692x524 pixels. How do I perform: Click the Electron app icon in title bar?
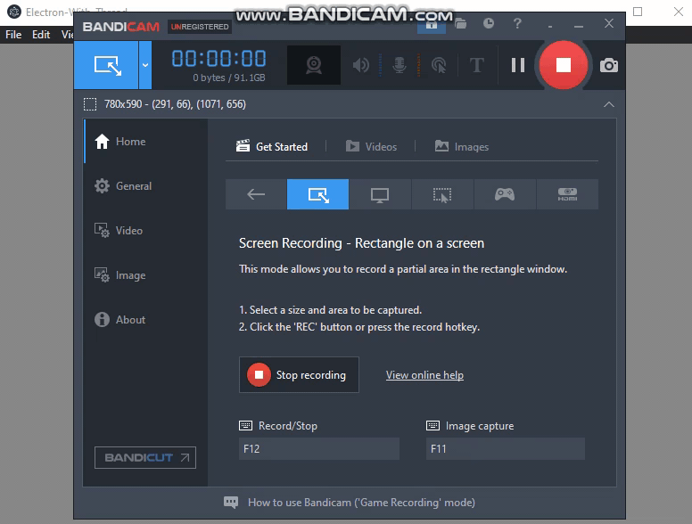pyautogui.click(x=14, y=12)
